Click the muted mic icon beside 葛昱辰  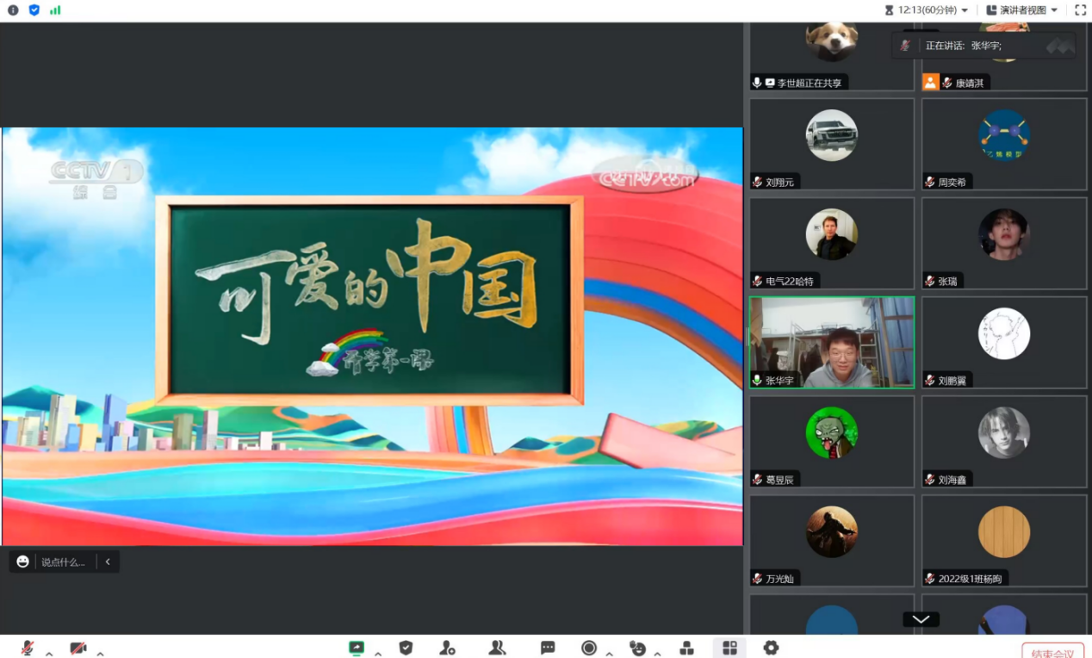pyautogui.click(x=757, y=479)
